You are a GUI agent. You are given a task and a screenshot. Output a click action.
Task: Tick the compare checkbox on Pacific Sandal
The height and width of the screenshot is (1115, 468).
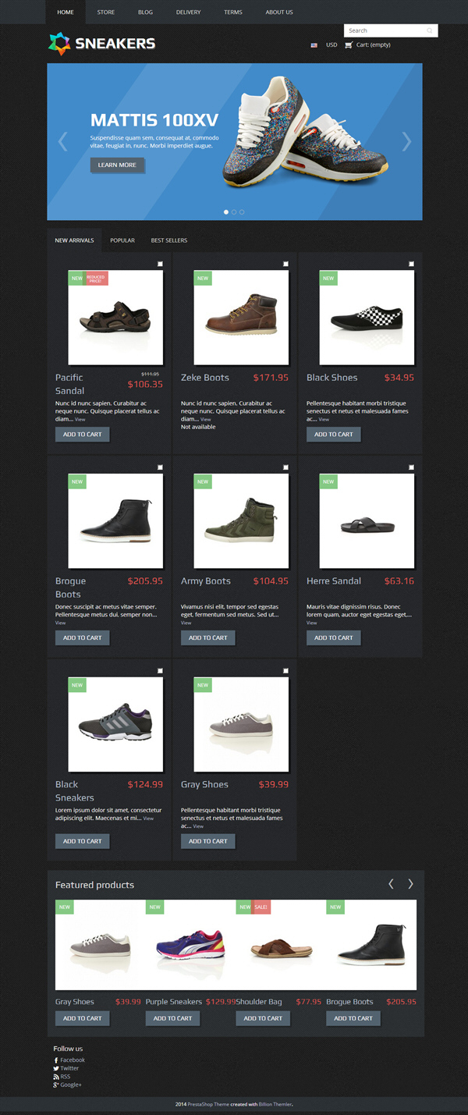(160, 264)
